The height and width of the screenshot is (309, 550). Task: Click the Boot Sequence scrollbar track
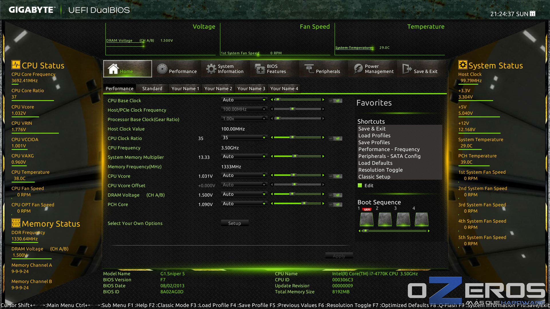[x=394, y=231]
